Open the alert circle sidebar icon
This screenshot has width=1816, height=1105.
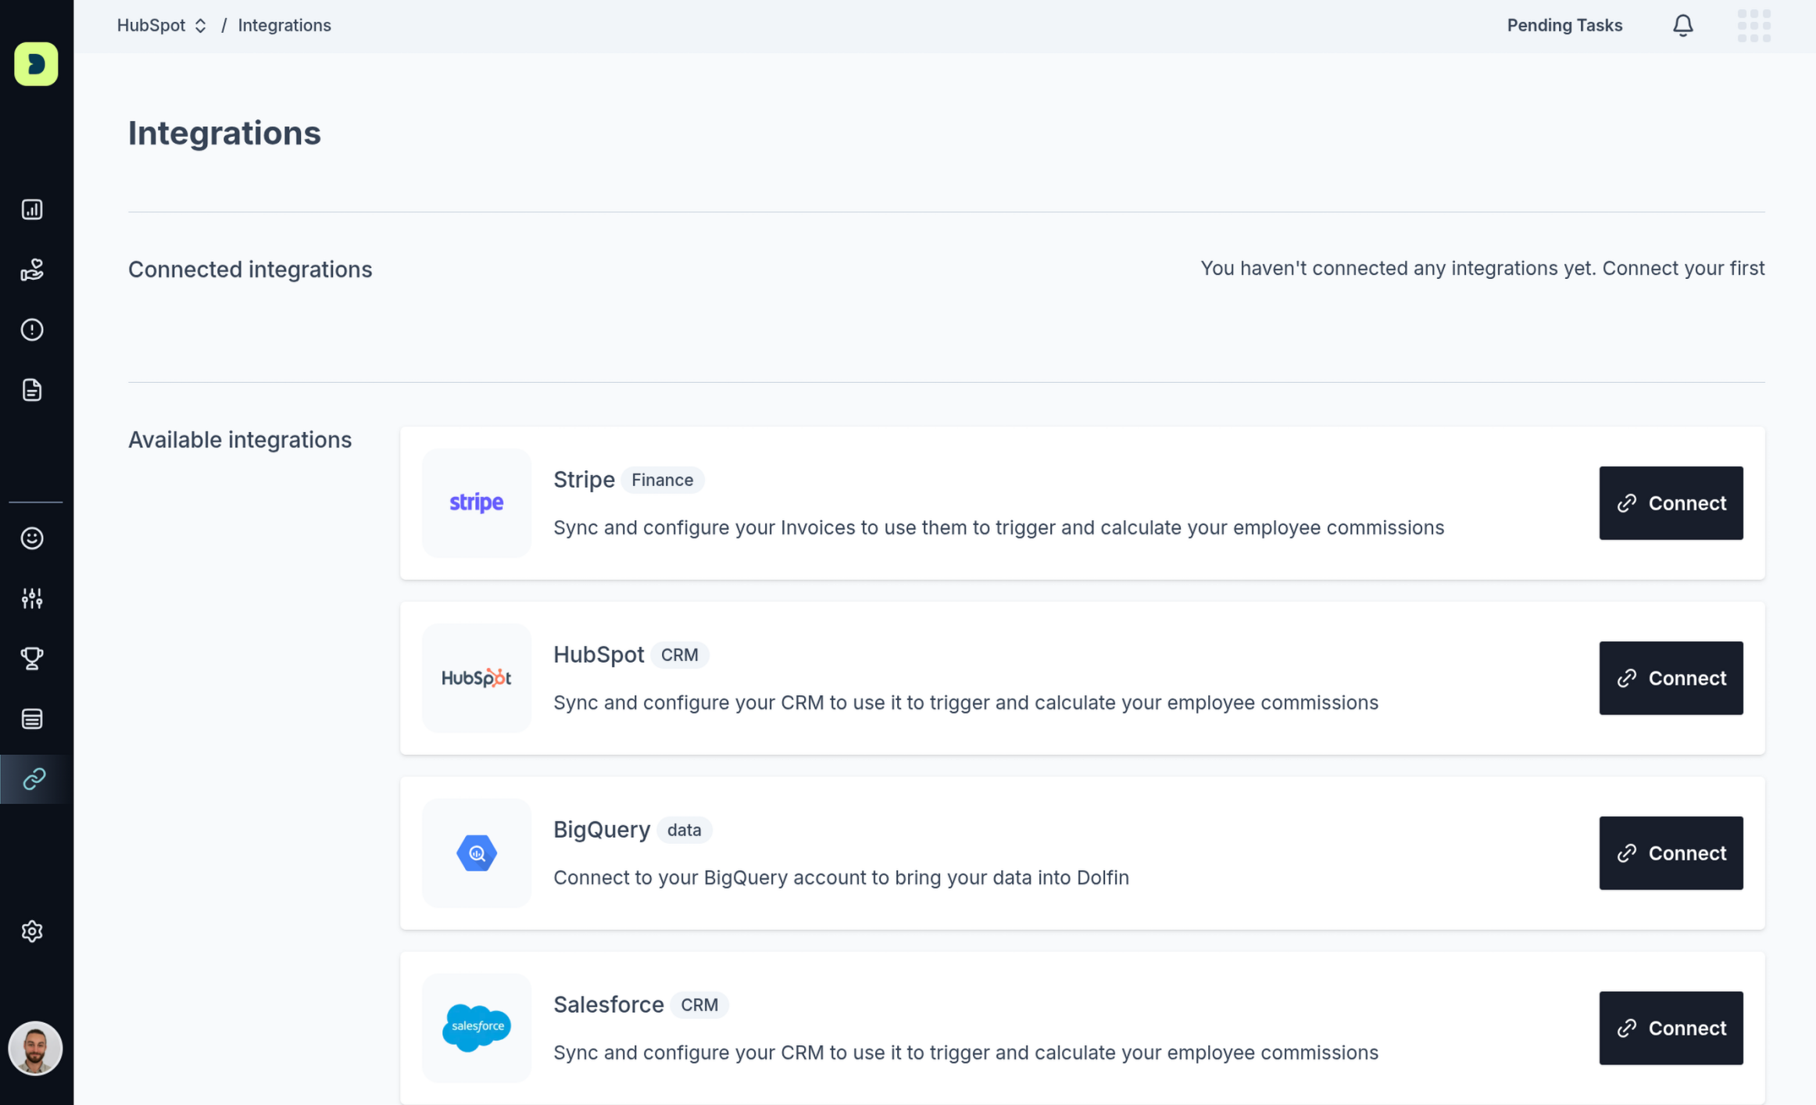[x=32, y=330]
